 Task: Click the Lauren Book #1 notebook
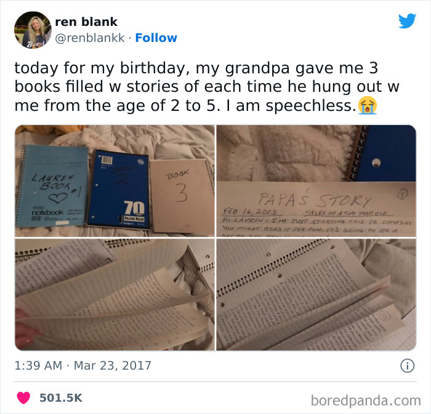pyautogui.click(x=52, y=186)
